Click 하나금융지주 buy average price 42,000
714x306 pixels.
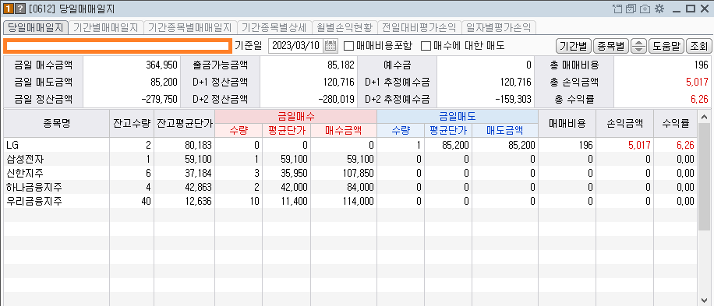point(293,188)
